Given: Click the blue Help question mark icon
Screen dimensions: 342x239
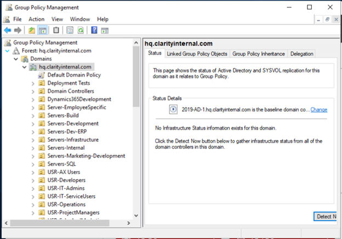Looking at the screenshot, I should coord(94,30).
